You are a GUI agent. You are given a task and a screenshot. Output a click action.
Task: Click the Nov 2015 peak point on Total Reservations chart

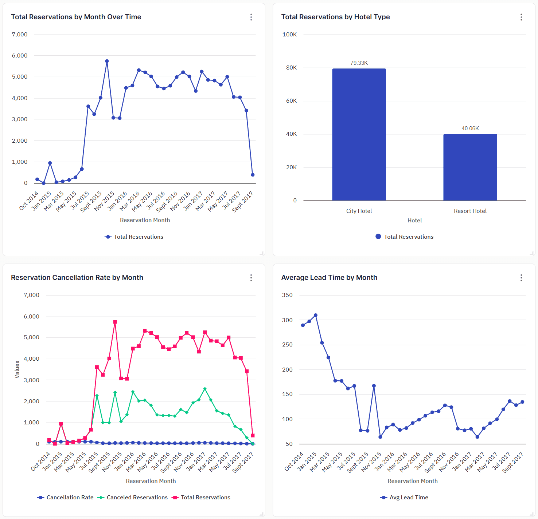pos(107,60)
